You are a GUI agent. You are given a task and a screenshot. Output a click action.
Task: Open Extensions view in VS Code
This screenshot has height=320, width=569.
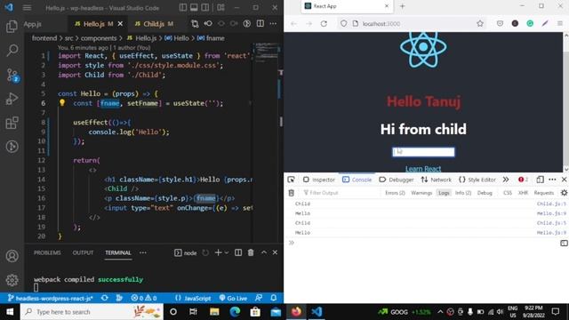12,123
